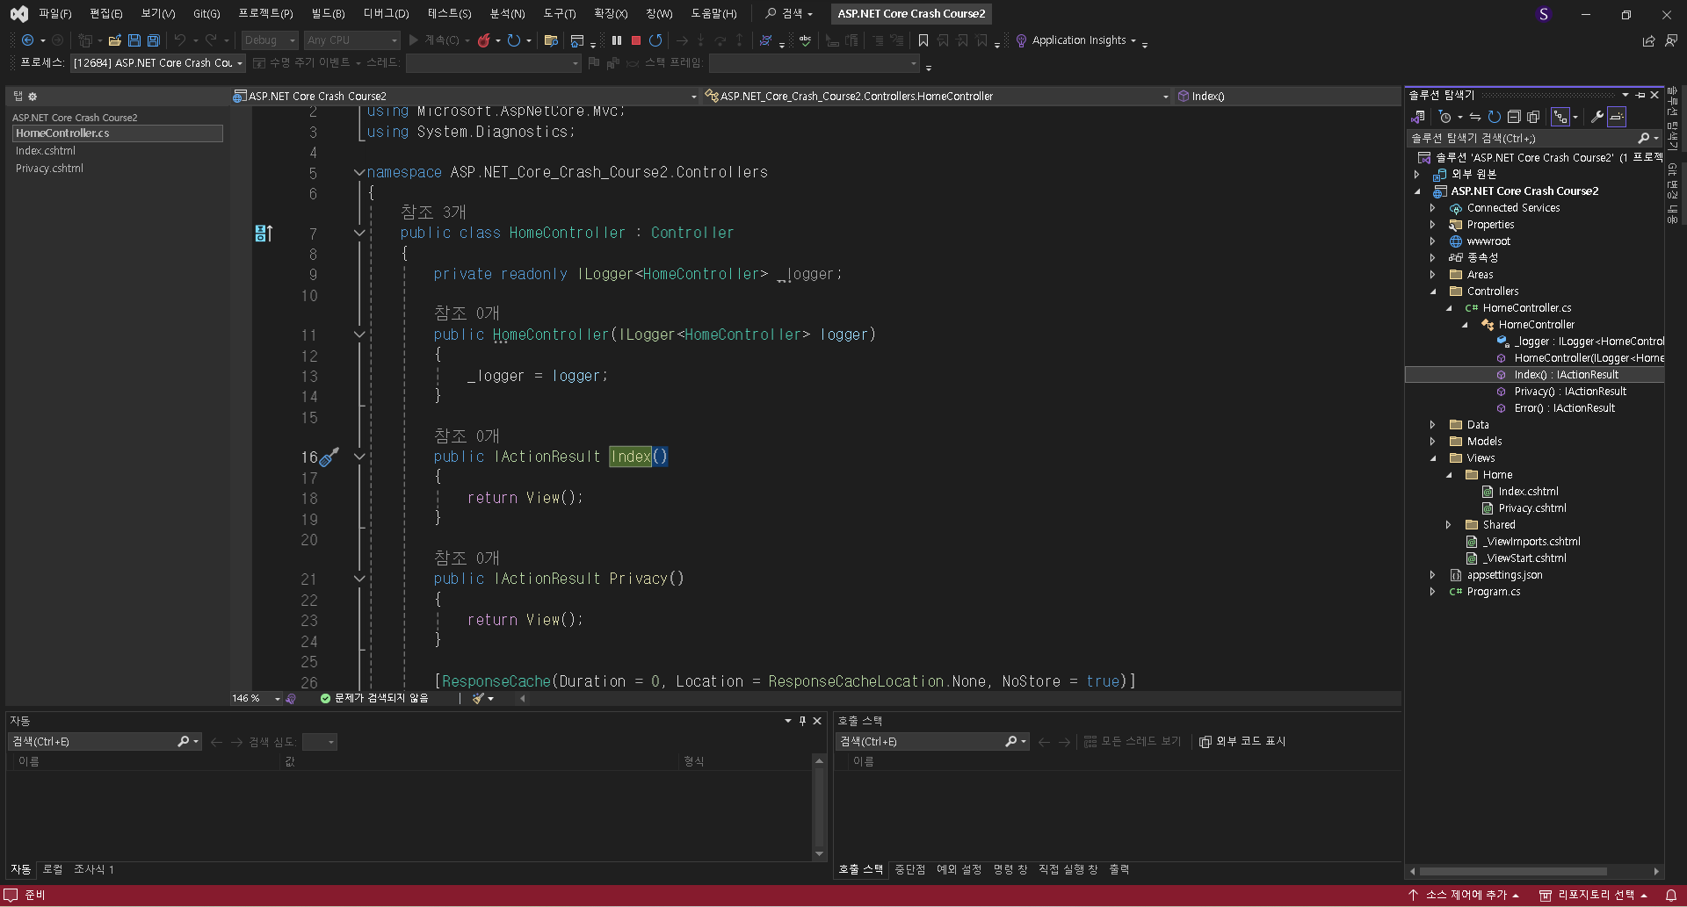Viewport: 1687px width, 907px height.
Task: Open the 파일(F) menu
Action: [54, 14]
